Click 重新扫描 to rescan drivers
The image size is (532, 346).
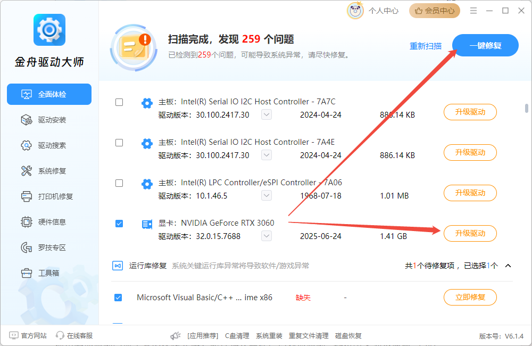tap(426, 46)
